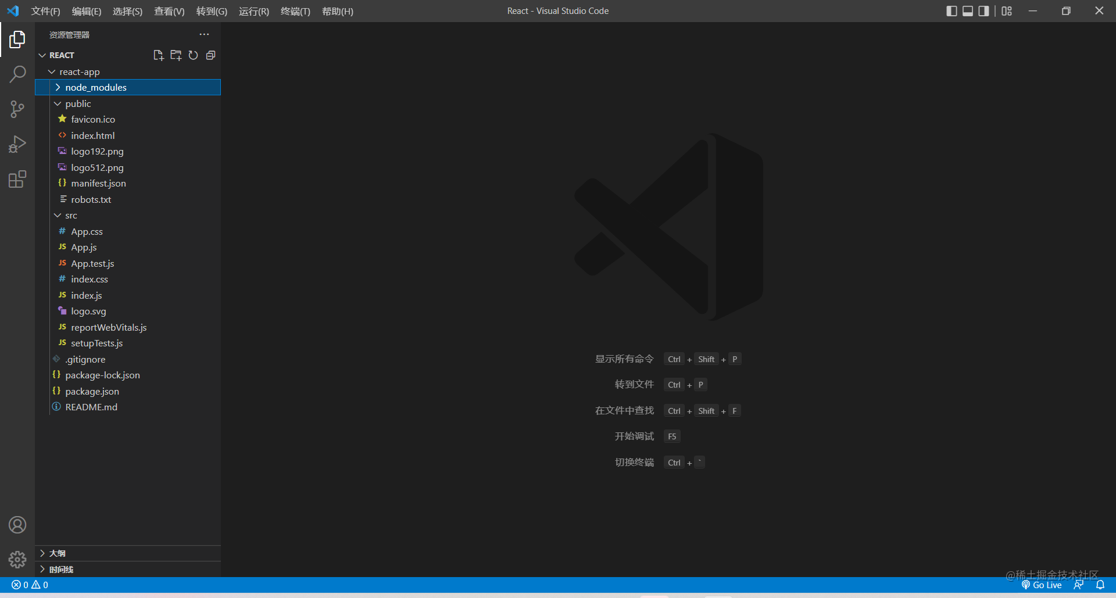Screen dimensions: 1116x598
Task: Click the 显示所有命令 shortcut hint
Action: tap(624, 359)
